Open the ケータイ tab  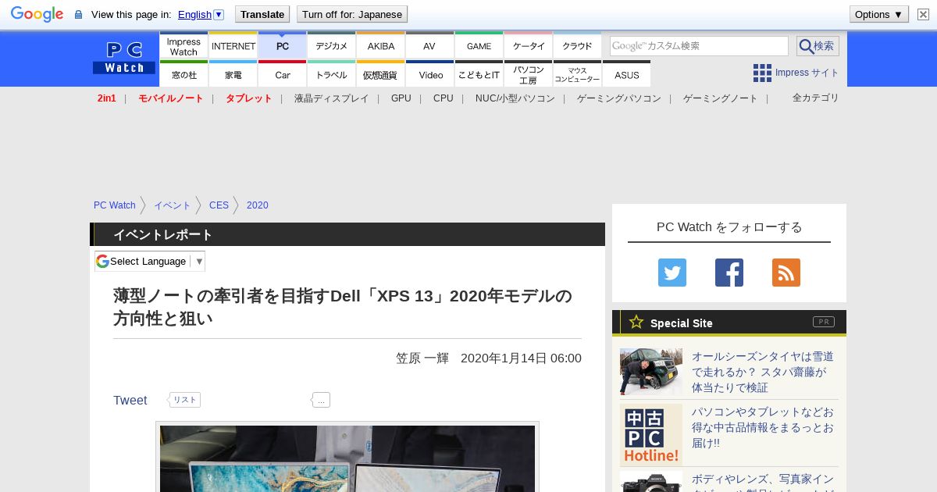[529, 46]
